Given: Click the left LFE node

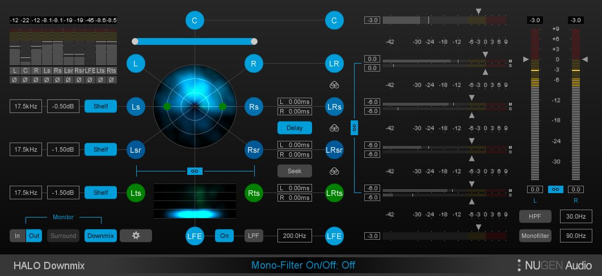Looking at the screenshot, I should click(195, 236).
